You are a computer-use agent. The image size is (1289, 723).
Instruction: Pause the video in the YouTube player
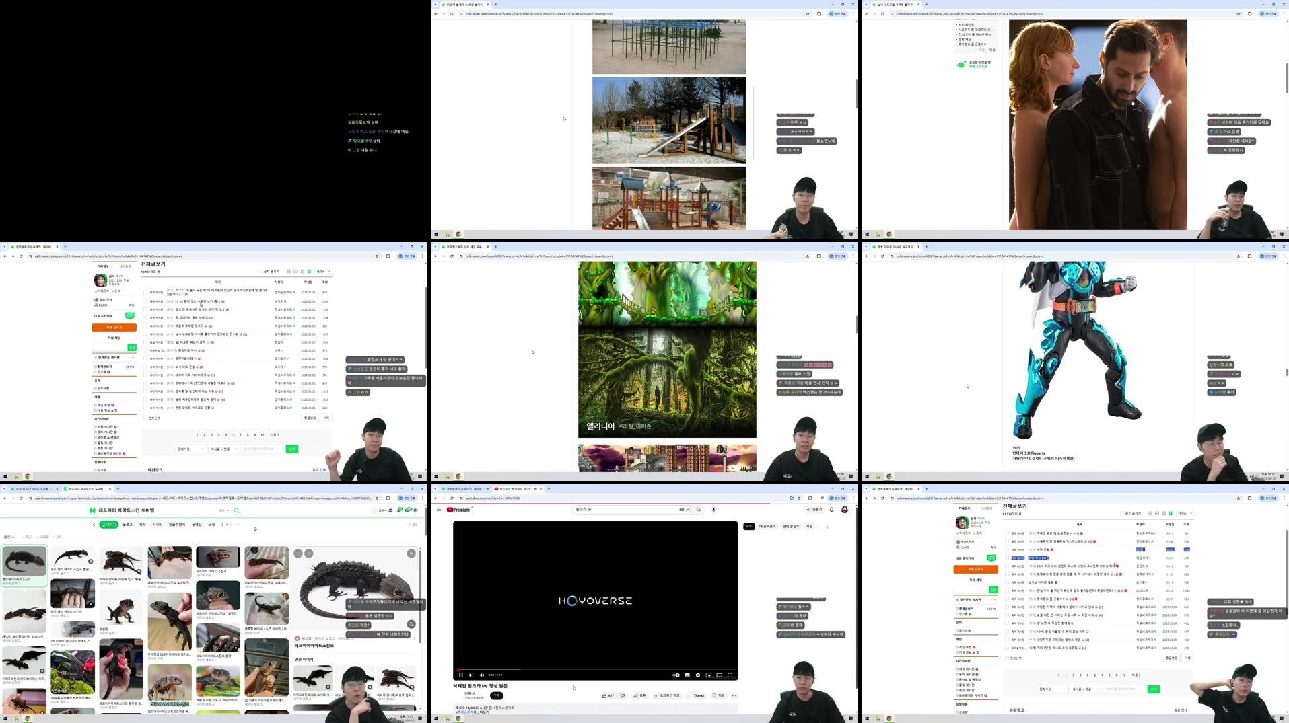point(461,675)
